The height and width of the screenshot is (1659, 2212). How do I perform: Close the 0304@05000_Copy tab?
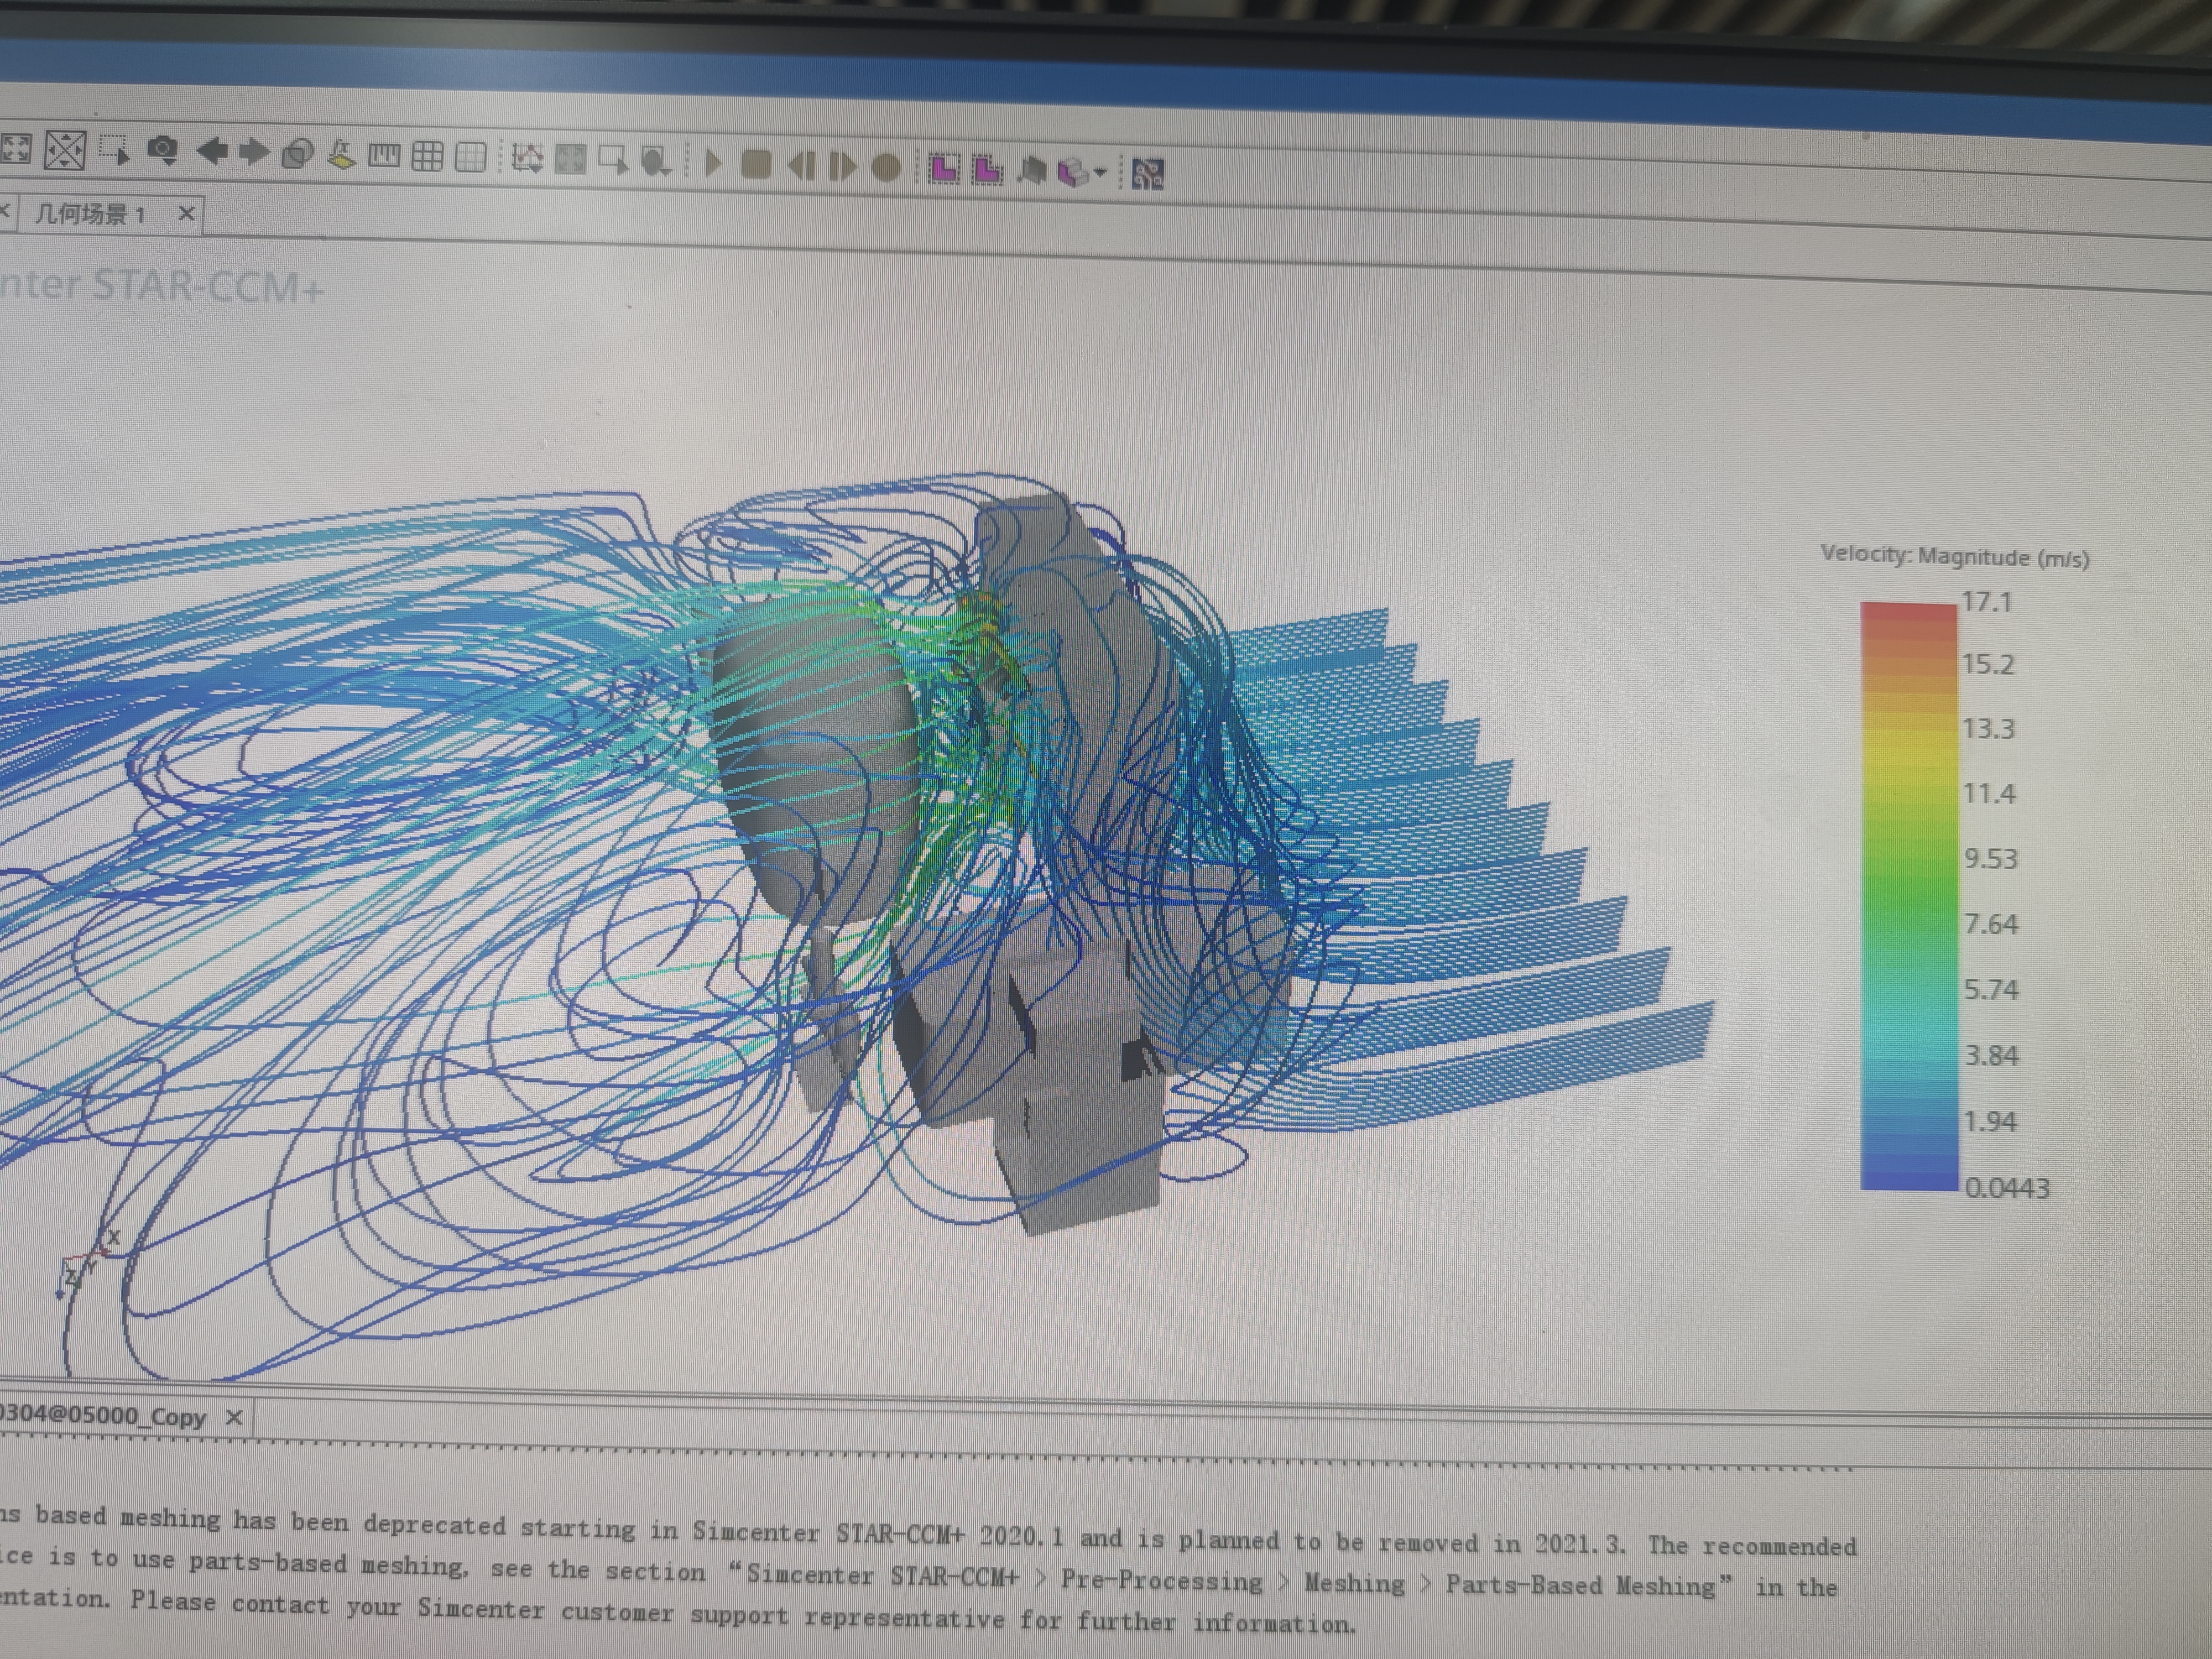(x=234, y=1417)
